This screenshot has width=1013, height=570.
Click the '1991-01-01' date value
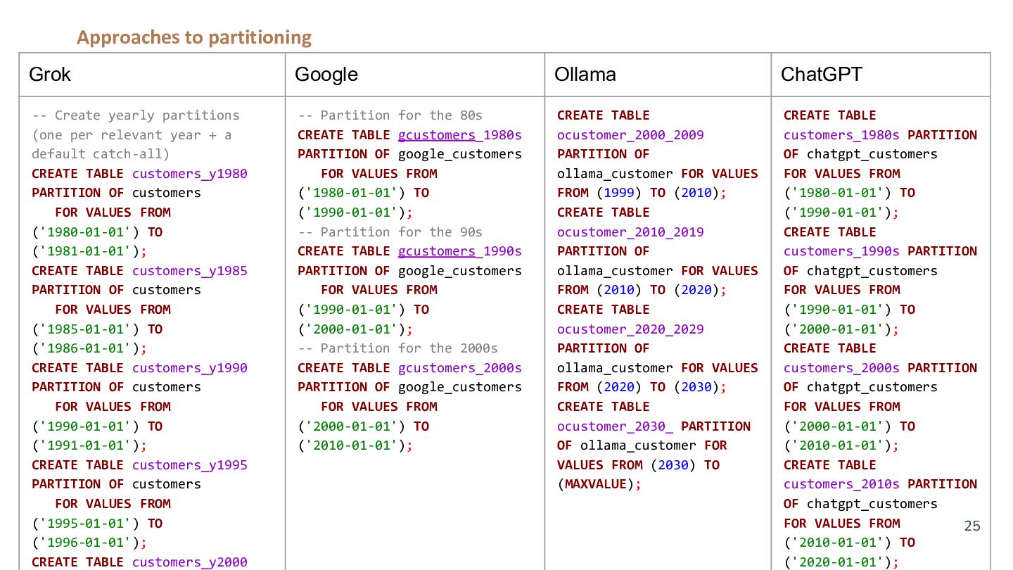86,445
